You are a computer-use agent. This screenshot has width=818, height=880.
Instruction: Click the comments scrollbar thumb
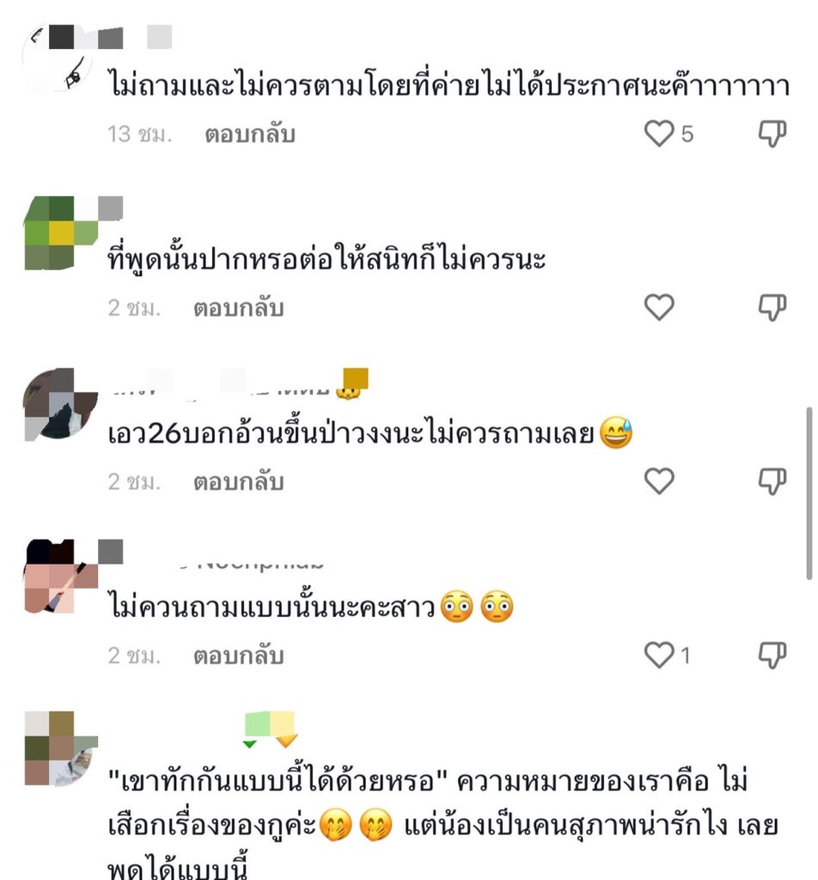point(809,493)
